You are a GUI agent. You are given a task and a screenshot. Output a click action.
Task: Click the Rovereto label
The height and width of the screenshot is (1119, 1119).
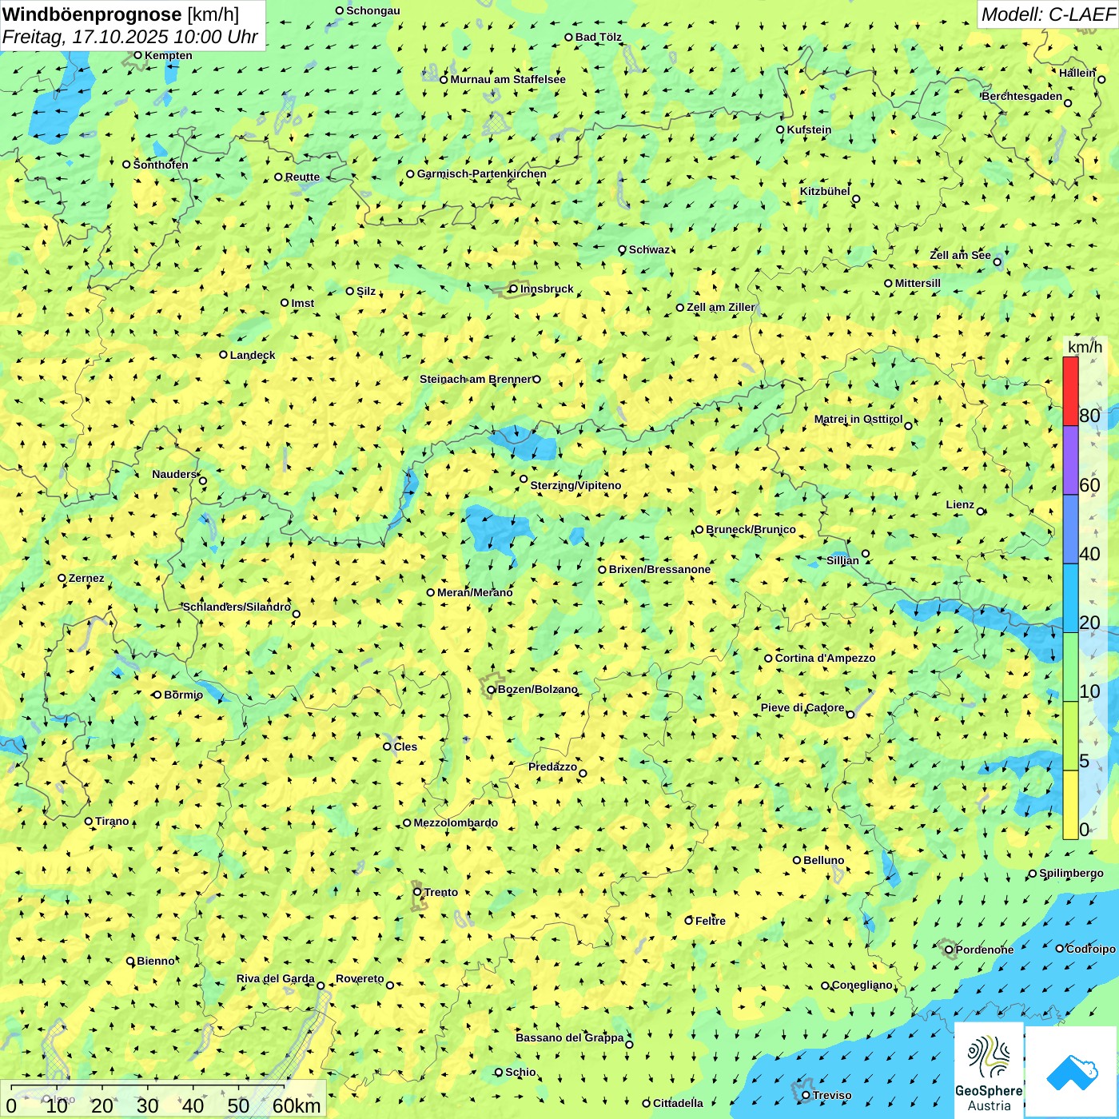(360, 978)
